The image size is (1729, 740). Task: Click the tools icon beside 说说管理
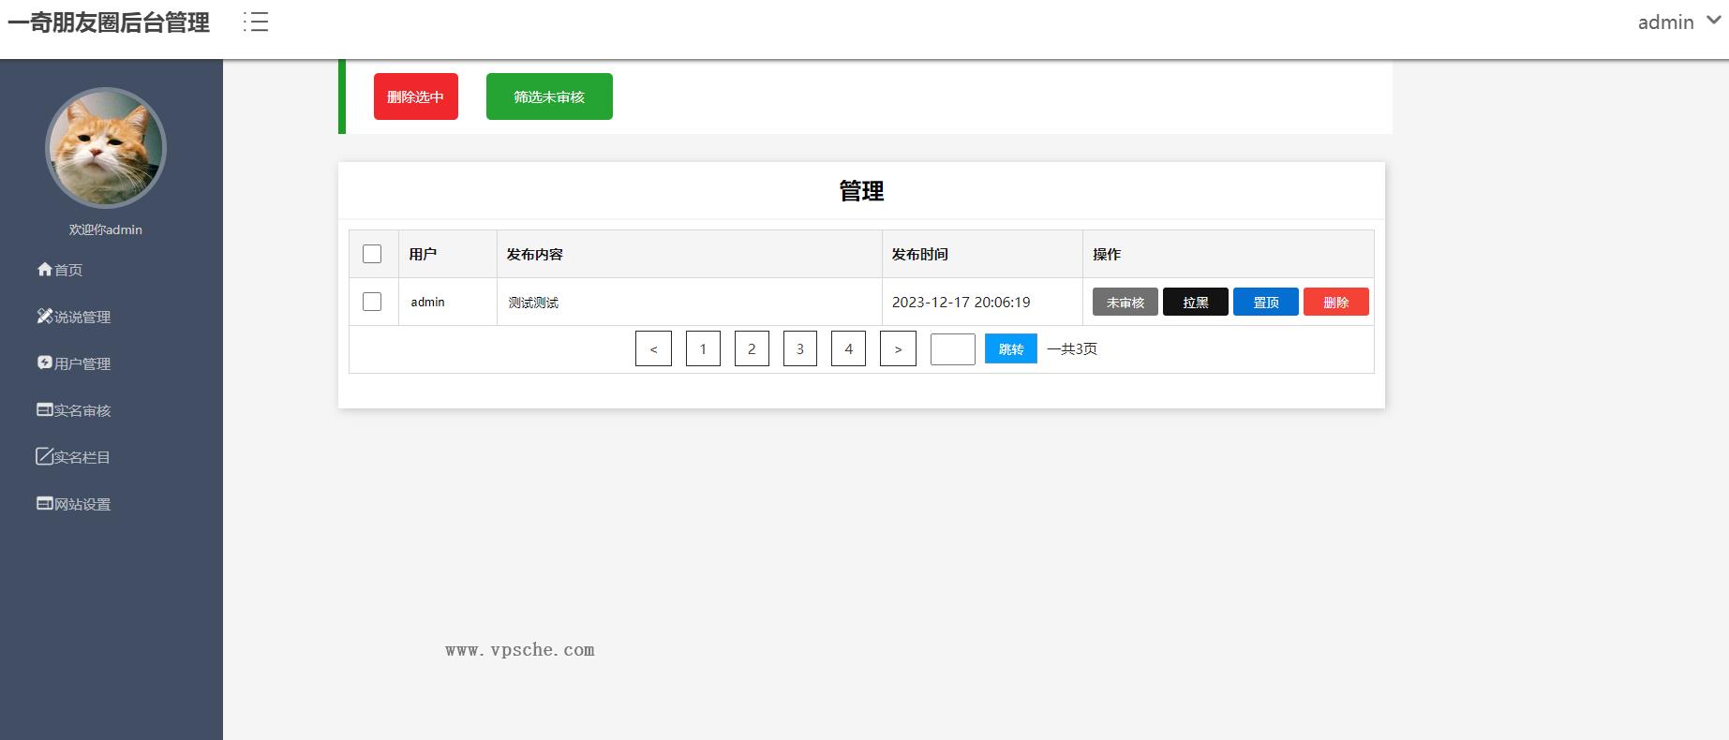click(44, 317)
